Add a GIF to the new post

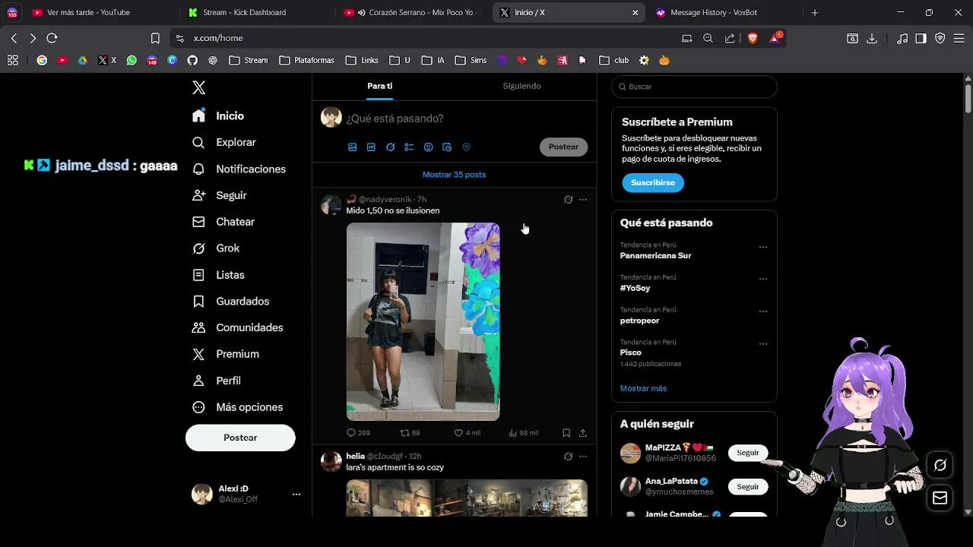pyautogui.click(x=371, y=147)
